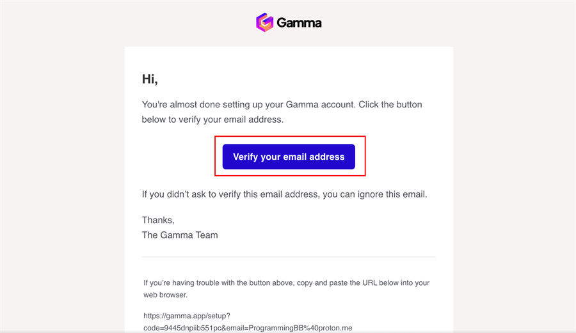The width and height of the screenshot is (576, 333).
Task: Click the "If you're having trouble" help line
Action: [x=286, y=283]
